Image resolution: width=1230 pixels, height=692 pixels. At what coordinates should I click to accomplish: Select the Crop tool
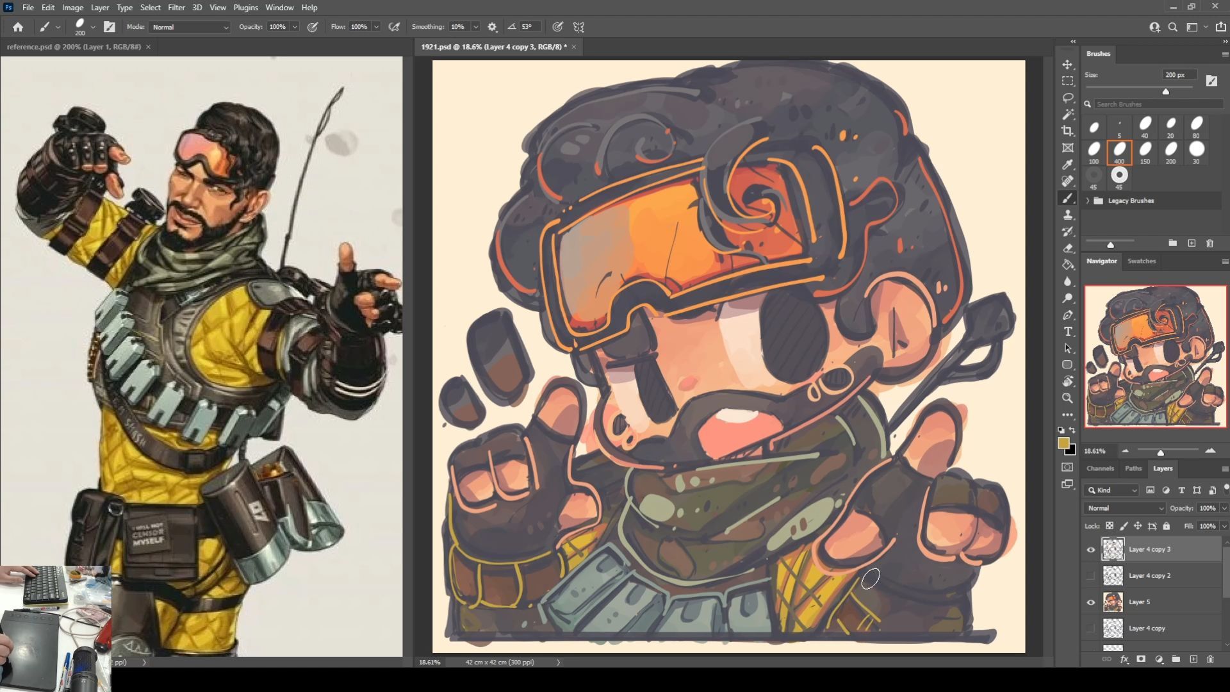(x=1067, y=131)
